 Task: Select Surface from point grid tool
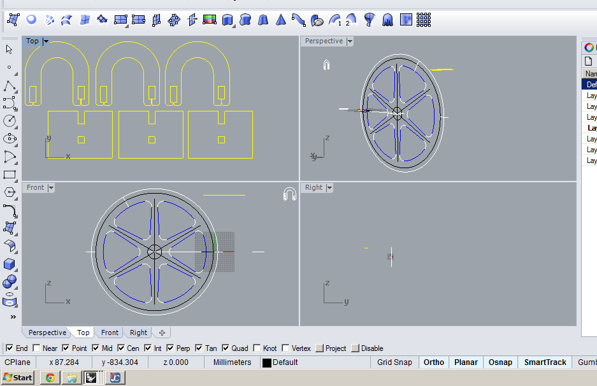coord(424,20)
